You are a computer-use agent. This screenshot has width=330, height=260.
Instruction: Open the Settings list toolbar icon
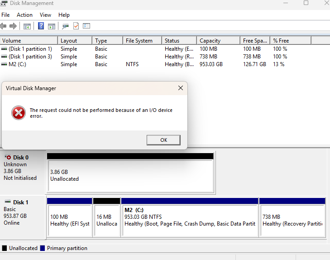click(86, 26)
